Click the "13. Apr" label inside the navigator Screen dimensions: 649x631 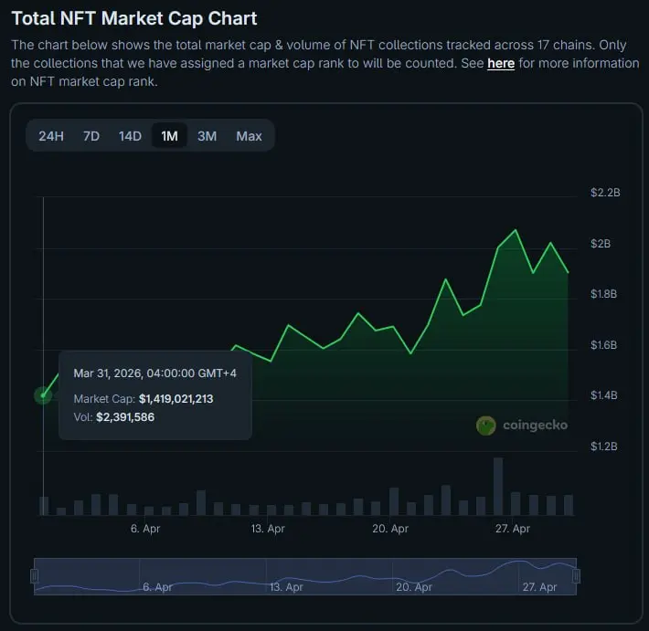coord(286,587)
